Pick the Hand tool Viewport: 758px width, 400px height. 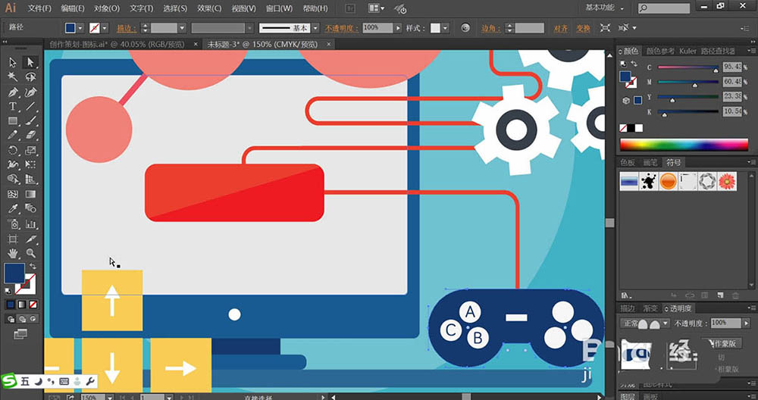(x=13, y=253)
